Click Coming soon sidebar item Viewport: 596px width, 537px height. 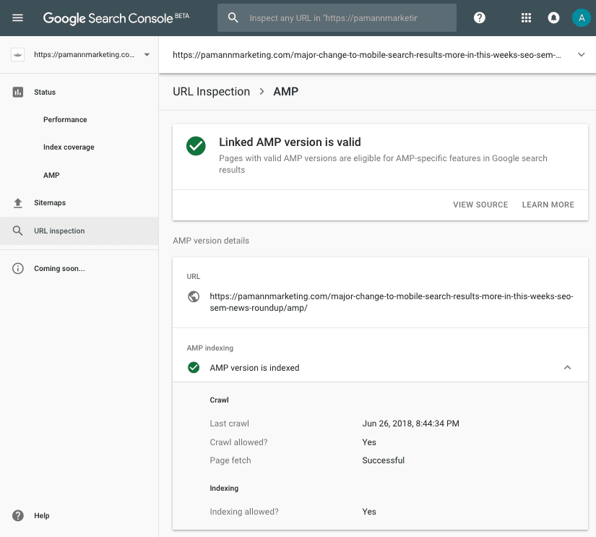(59, 269)
